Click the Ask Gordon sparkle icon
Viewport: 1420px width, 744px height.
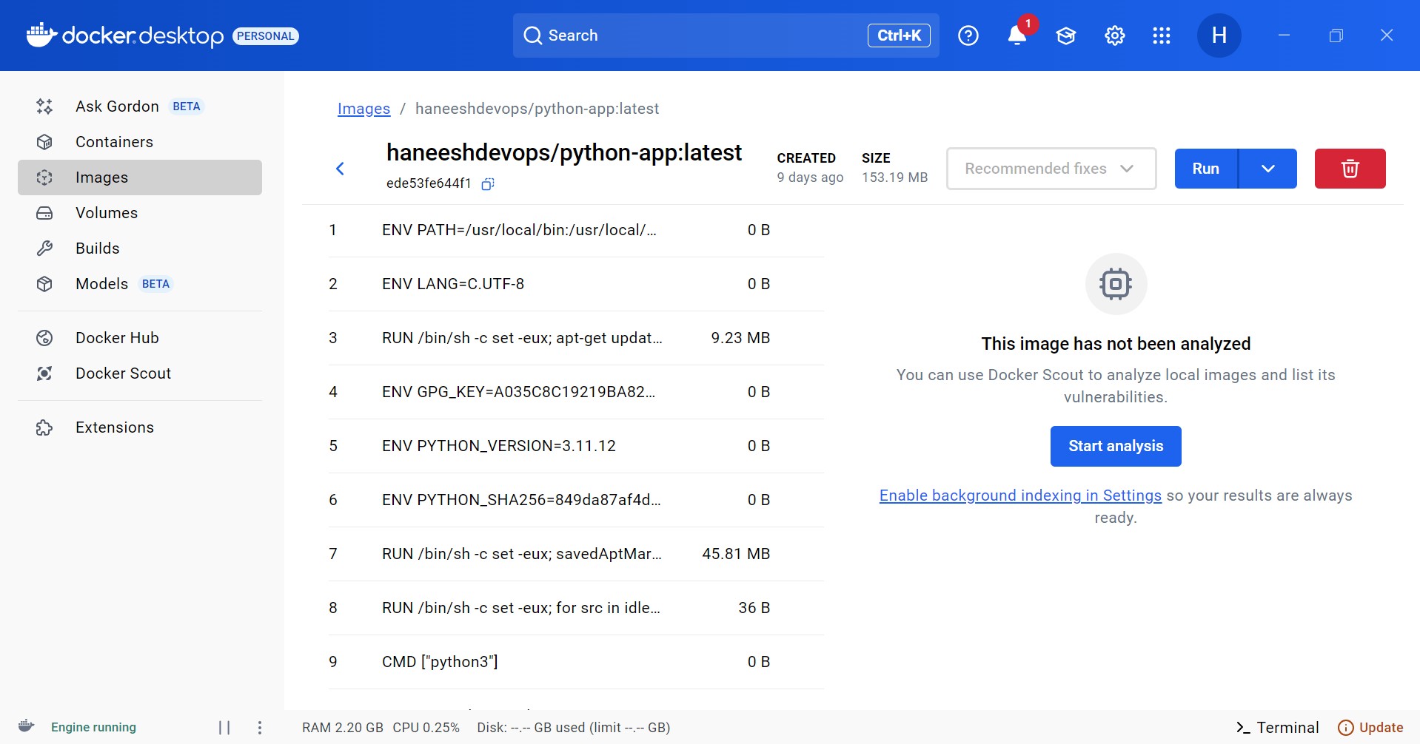44,106
